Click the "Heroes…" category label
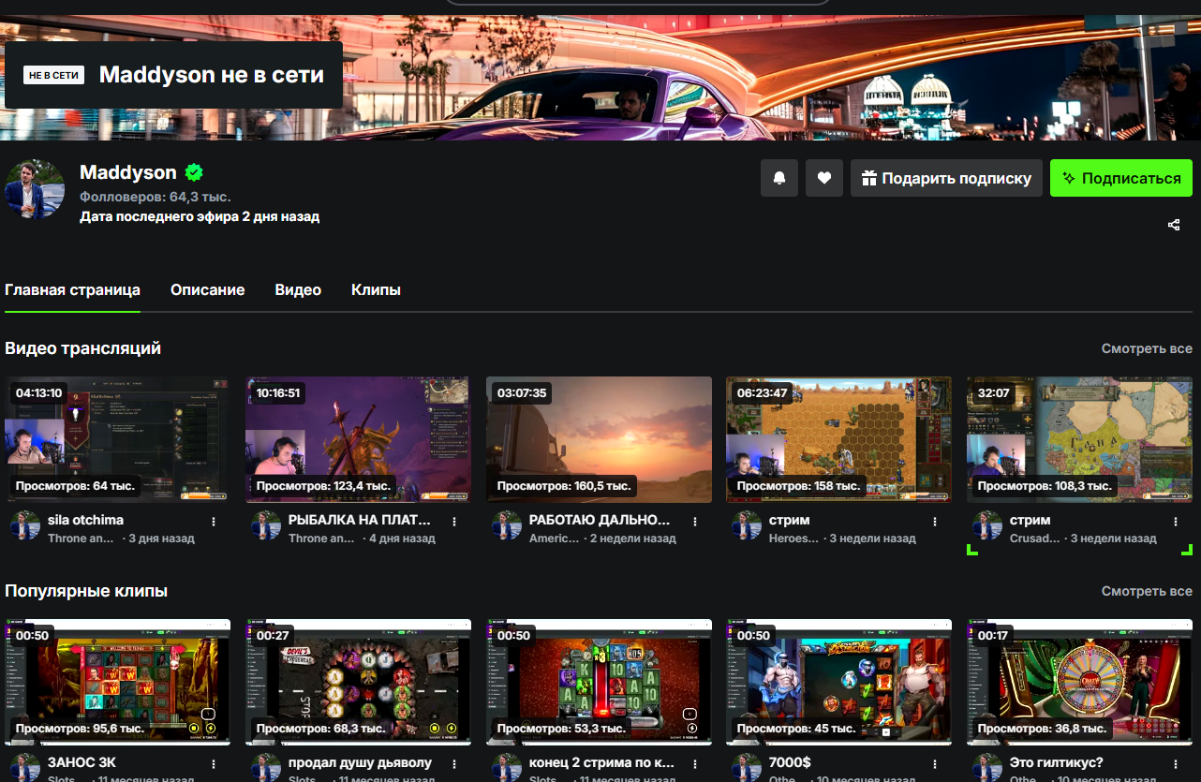Image resolution: width=1201 pixels, height=782 pixels. point(795,539)
